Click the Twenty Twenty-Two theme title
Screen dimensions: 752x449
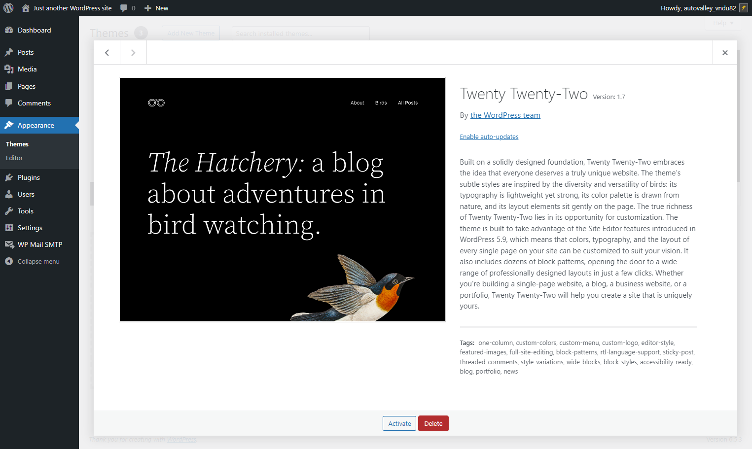(524, 94)
